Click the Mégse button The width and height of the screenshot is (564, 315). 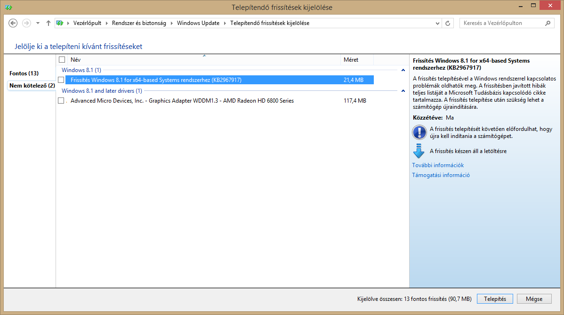534,299
